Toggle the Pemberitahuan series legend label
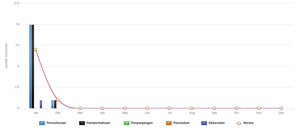Viewport: 296px width, 132px height. pyautogui.click(x=98, y=123)
